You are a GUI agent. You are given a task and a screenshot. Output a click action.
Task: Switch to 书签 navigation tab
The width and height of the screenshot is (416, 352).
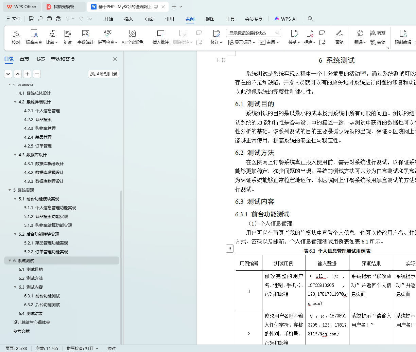click(x=40, y=59)
